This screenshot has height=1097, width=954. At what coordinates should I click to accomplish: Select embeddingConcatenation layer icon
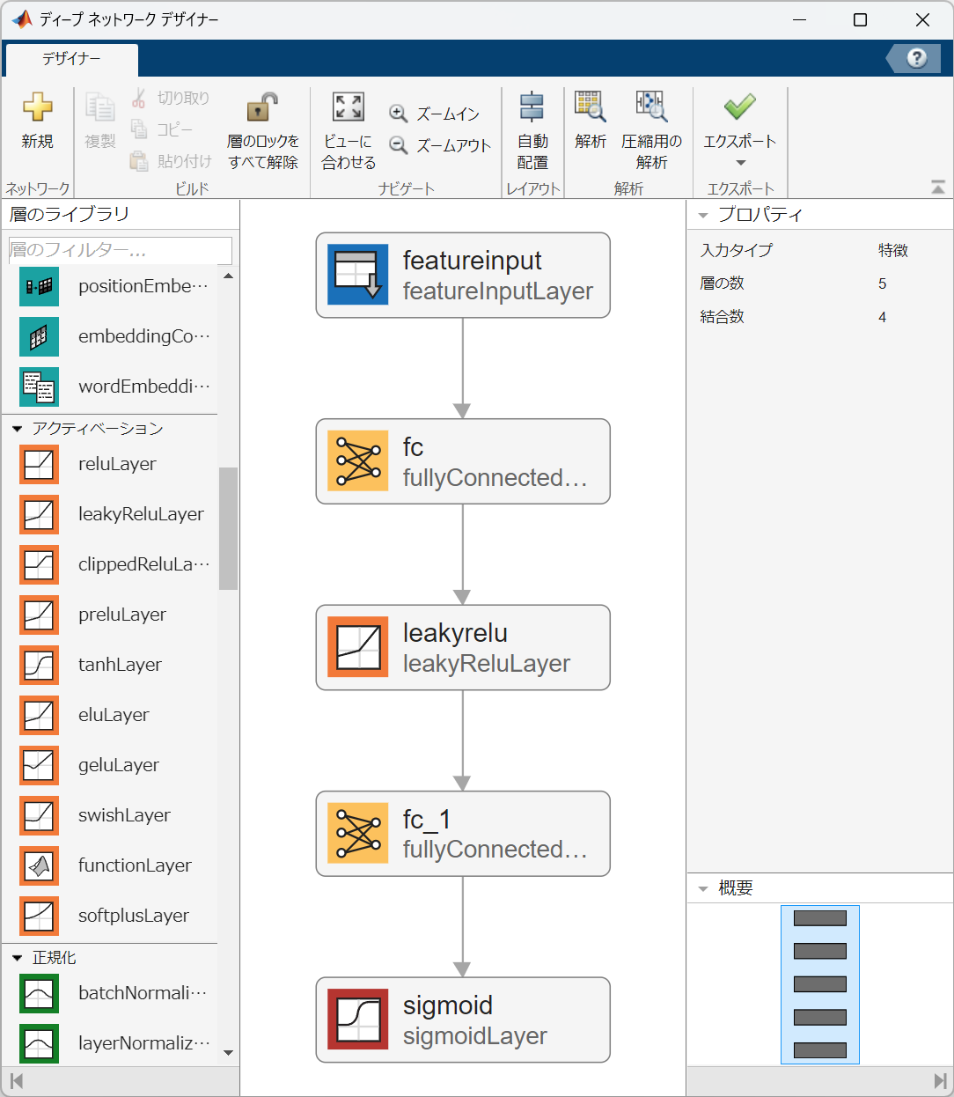click(39, 336)
